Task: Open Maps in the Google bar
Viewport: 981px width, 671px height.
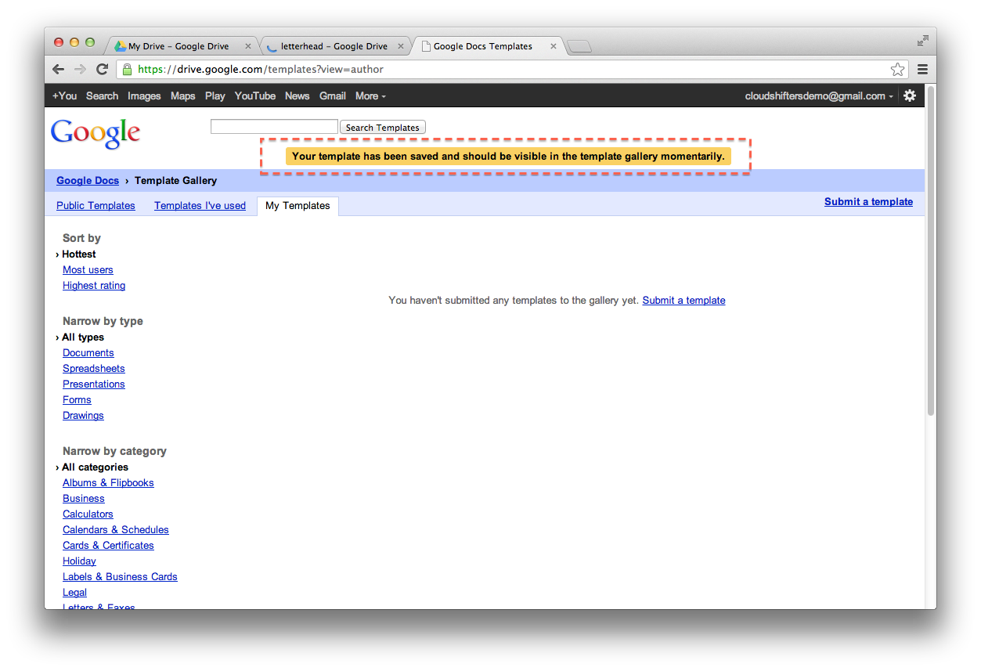Action: pos(182,96)
